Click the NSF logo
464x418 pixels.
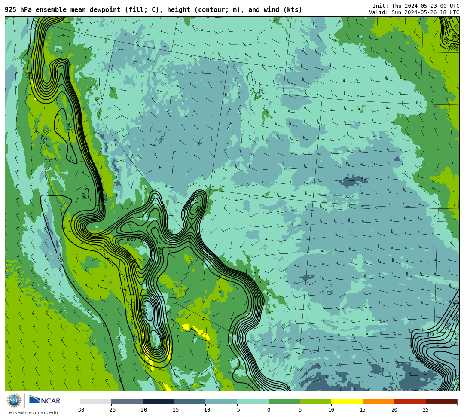pyautogui.click(x=14, y=400)
